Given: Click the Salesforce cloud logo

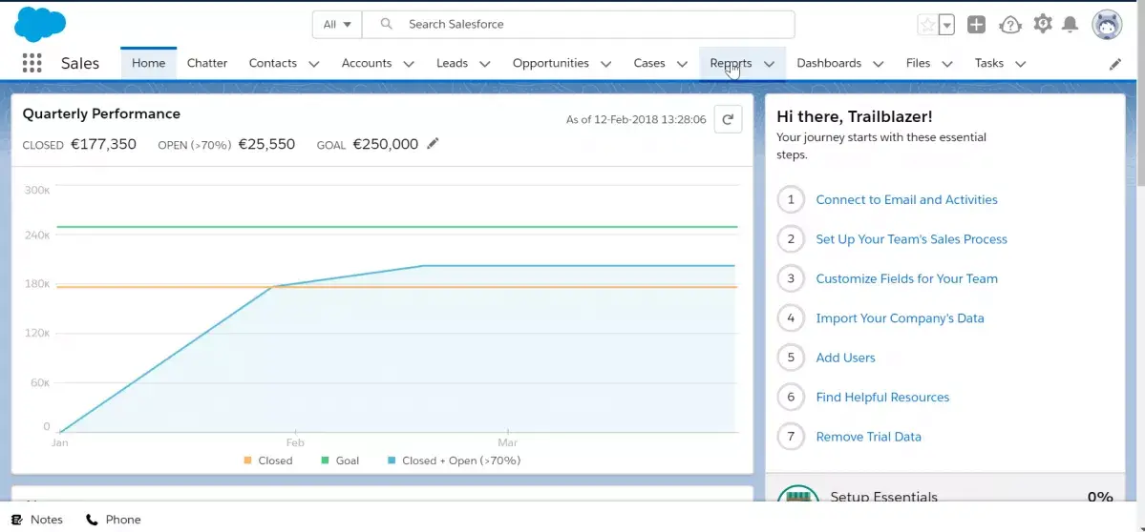Looking at the screenshot, I should point(39,24).
